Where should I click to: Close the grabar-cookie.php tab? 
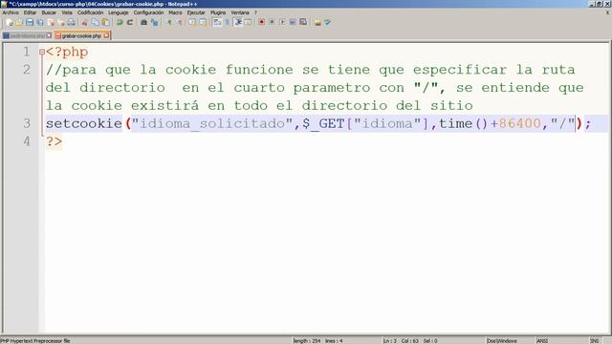point(106,35)
